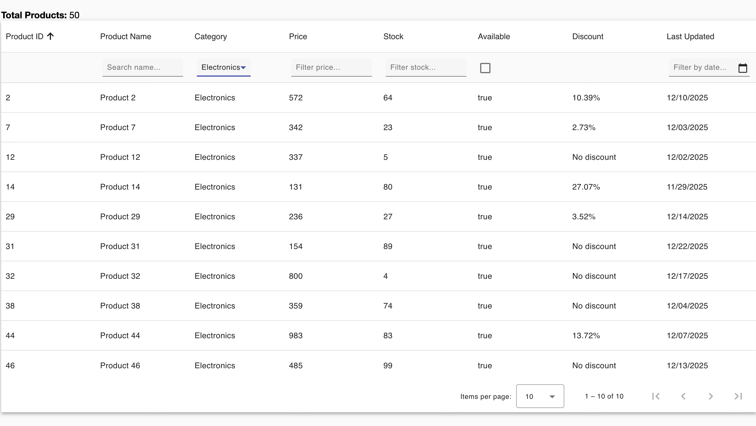This screenshot has height=426, width=756.
Task: Click the previous page navigation arrow
Action: [x=683, y=396]
